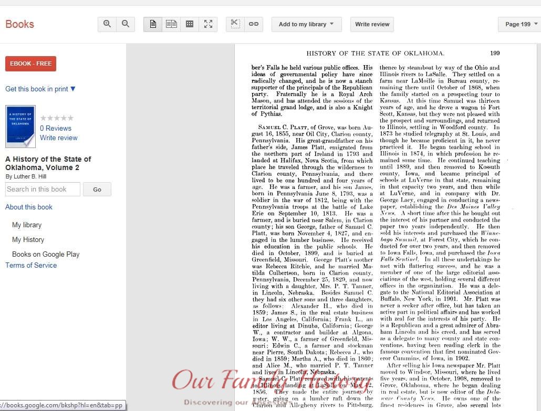Viewport: 541px width, 411px height.
Task: Open Add to my library dropdown
Action: (x=306, y=24)
